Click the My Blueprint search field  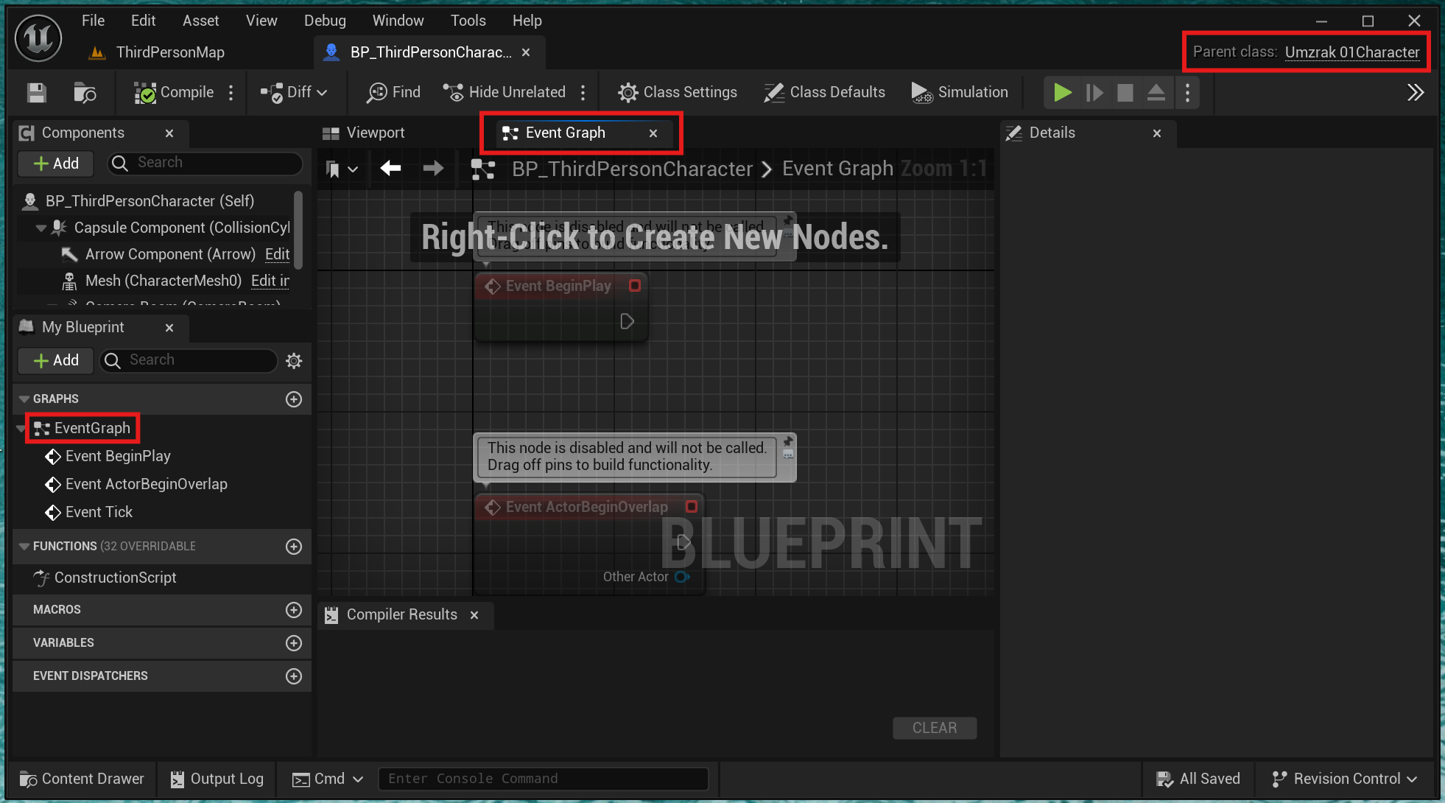[189, 360]
